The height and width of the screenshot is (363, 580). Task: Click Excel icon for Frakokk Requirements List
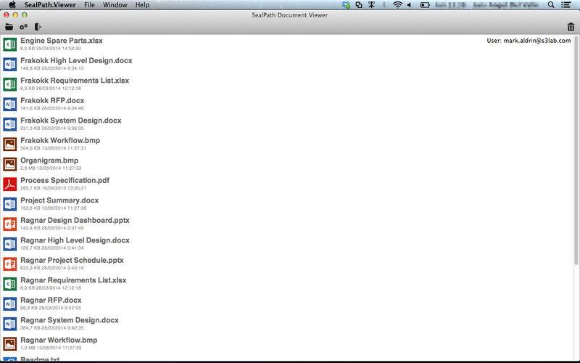tap(10, 84)
